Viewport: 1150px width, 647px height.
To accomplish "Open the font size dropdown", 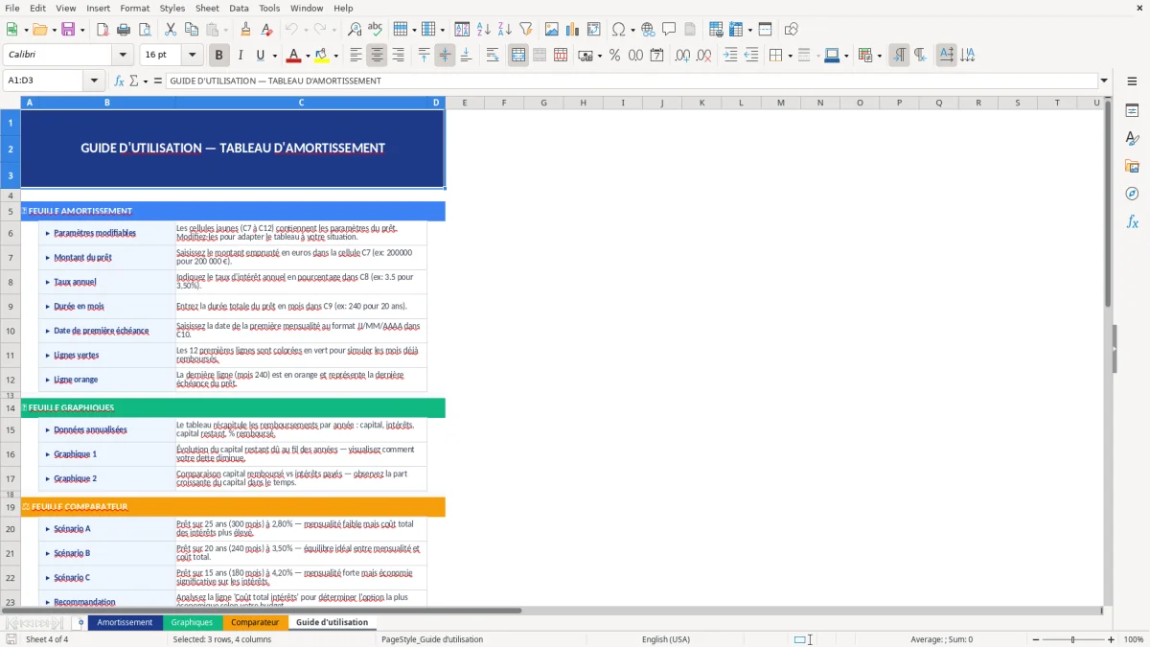I will tap(191, 55).
